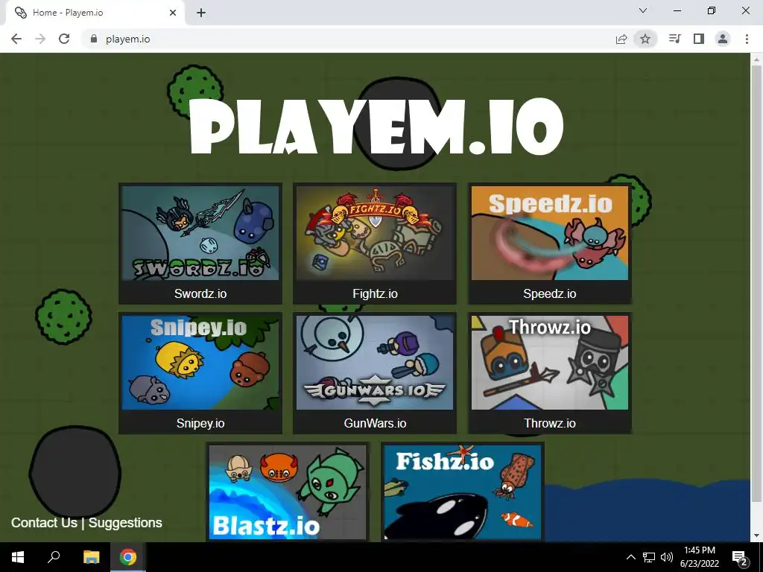Go back to the previous page

pos(16,39)
